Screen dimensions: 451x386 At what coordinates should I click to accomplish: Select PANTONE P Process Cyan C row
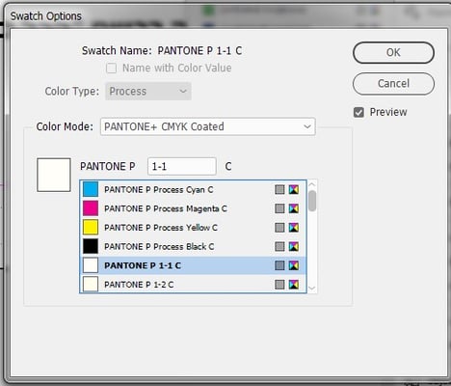pos(193,189)
